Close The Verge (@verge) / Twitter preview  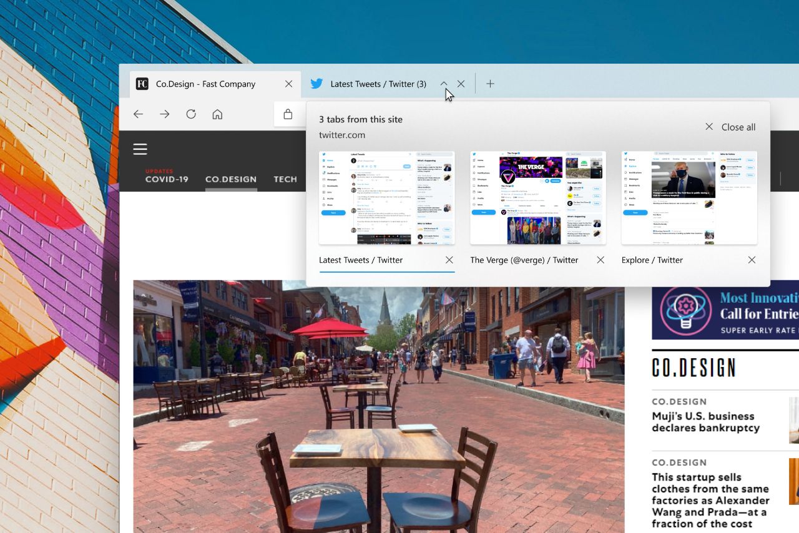point(600,260)
